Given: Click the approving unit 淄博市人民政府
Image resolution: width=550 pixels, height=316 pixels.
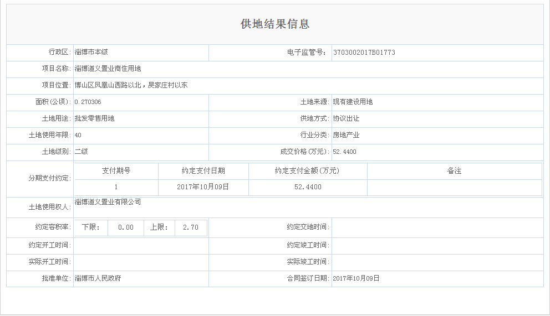Looking at the screenshot, I should coord(98,278).
